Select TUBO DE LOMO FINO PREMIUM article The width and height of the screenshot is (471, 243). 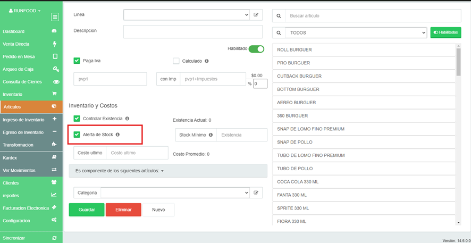point(364,155)
